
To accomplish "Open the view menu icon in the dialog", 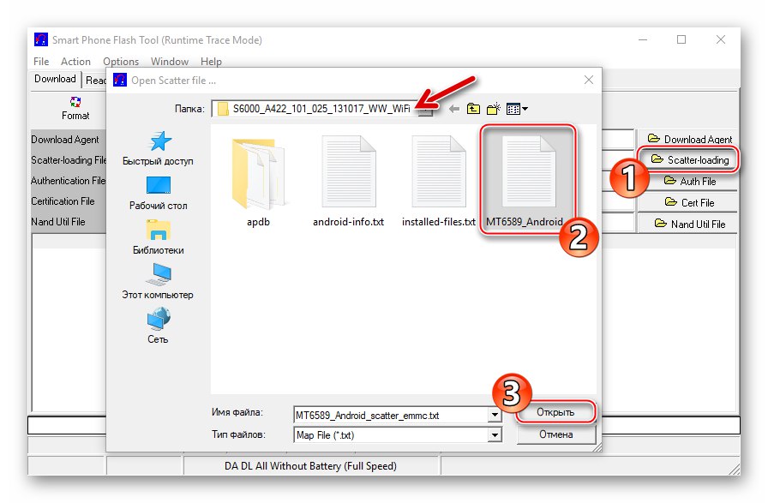I will pos(517,109).
